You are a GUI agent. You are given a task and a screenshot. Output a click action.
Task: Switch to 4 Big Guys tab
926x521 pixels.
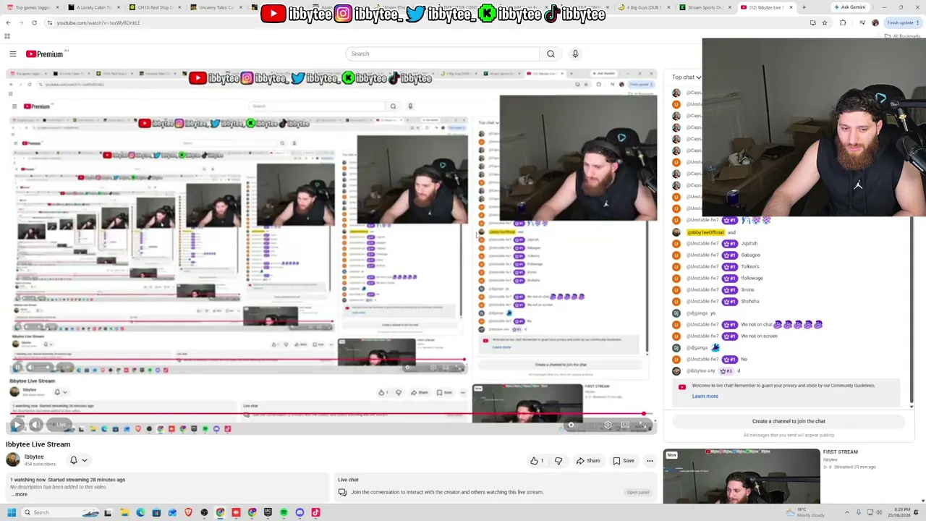[645, 7]
